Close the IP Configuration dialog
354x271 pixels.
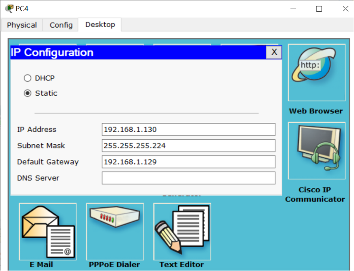click(x=274, y=52)
